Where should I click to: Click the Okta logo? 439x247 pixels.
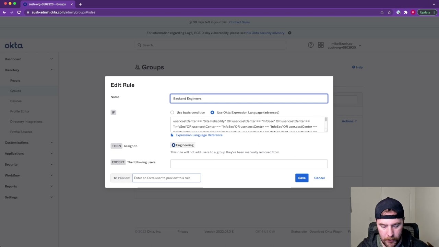point(14,46)
